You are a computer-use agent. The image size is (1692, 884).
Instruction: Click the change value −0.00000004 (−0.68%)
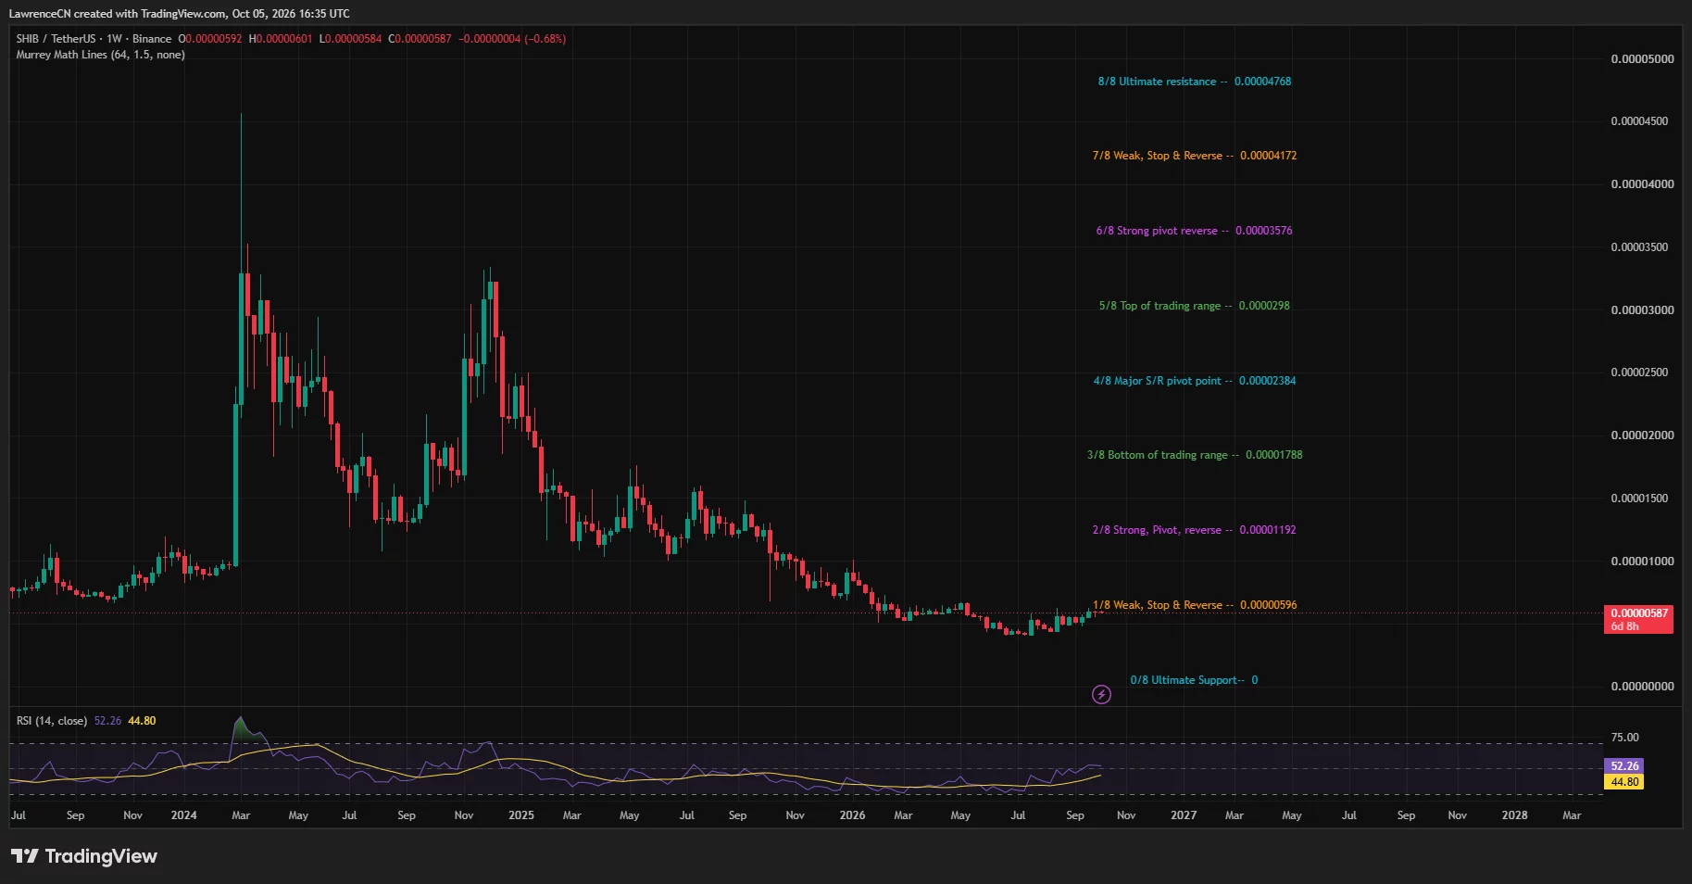pyautogui.click(x=513, y=39)
